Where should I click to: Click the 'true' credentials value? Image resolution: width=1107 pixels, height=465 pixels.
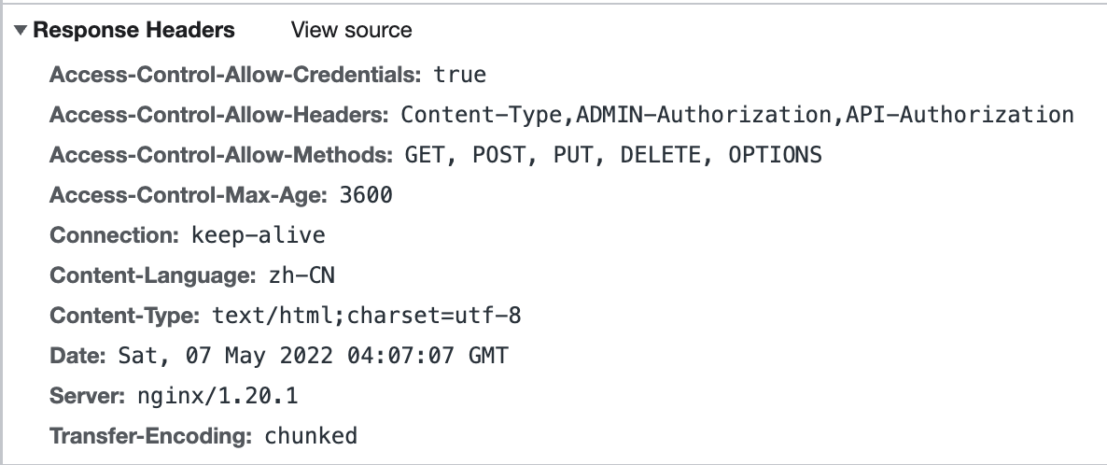pyautogui.click(x=460, y=75)
